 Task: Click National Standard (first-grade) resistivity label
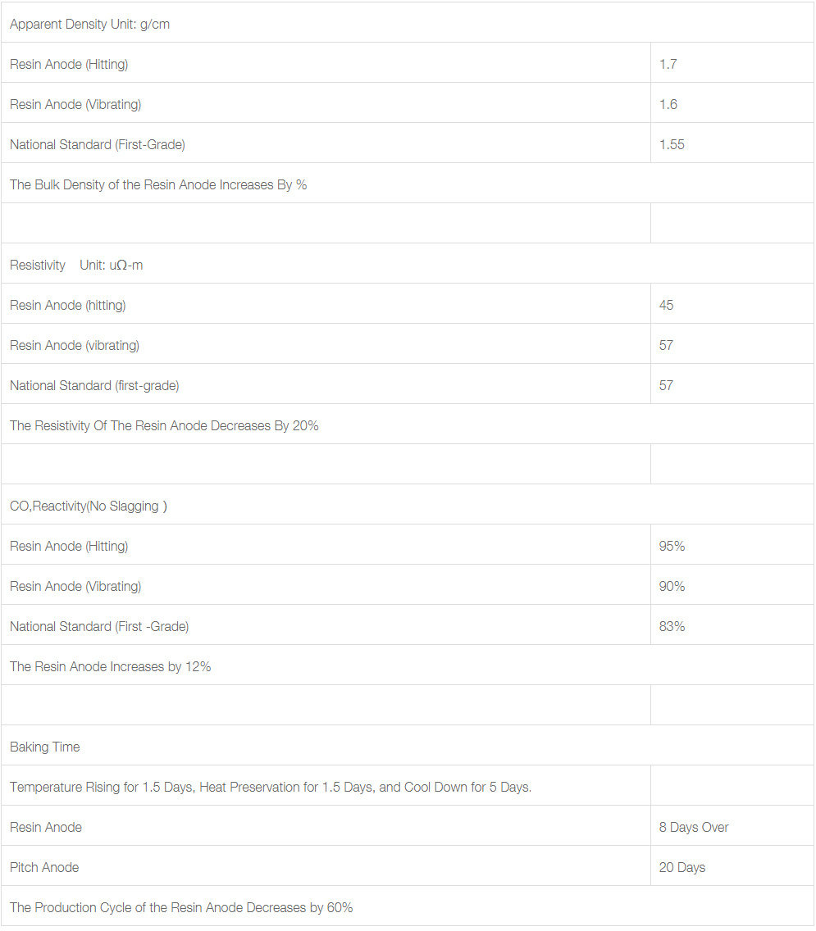point(94,386)
